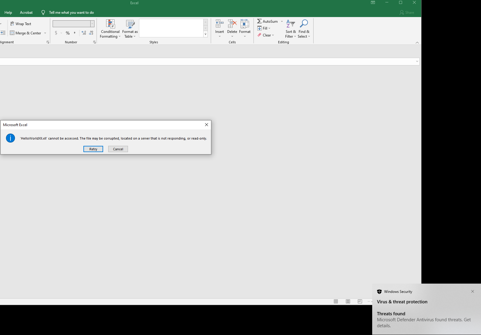This screenshot has height=335, width=481.
Task: Close the Microsoft Excel error dialog
Action: (207, 125)
